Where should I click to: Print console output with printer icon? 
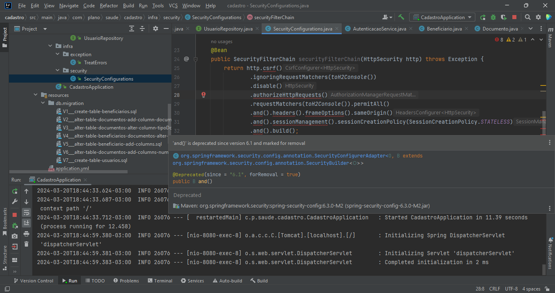[26, 234]
